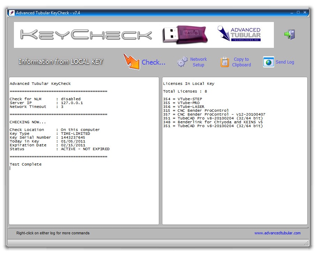
Task: Click the app icon in title bar
Action: [12, 13]
